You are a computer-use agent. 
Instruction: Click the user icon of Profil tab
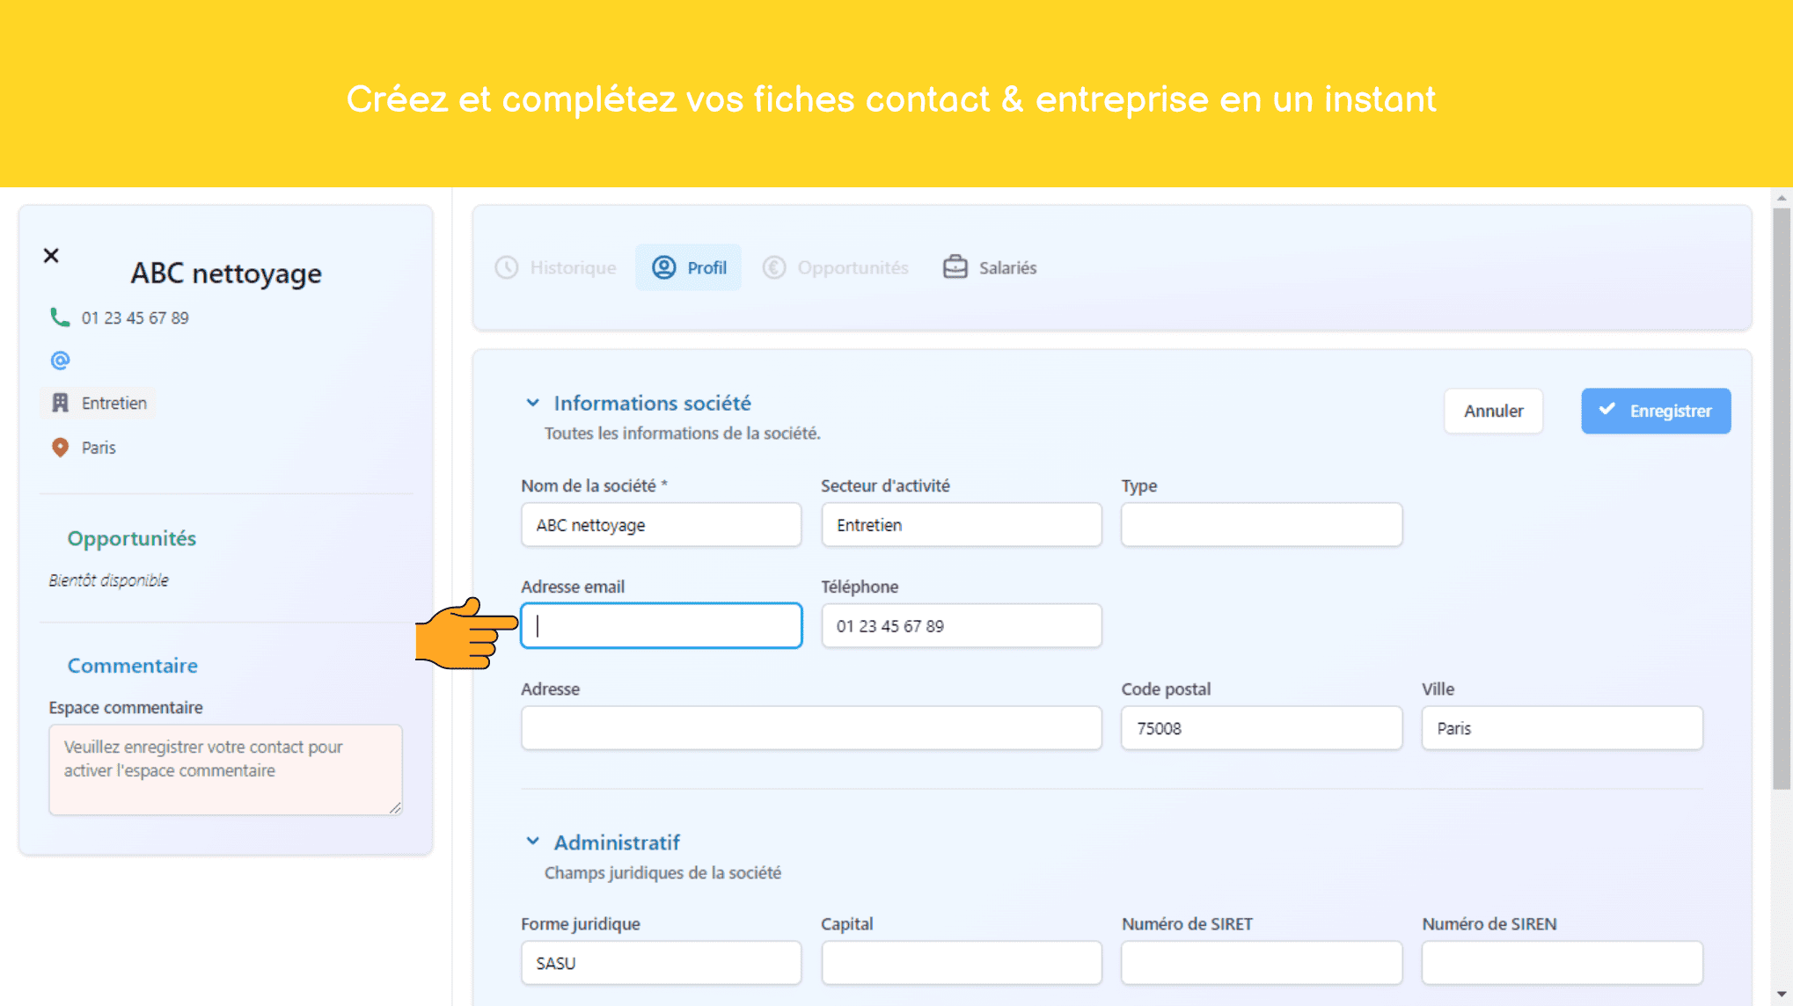(664, 267)
